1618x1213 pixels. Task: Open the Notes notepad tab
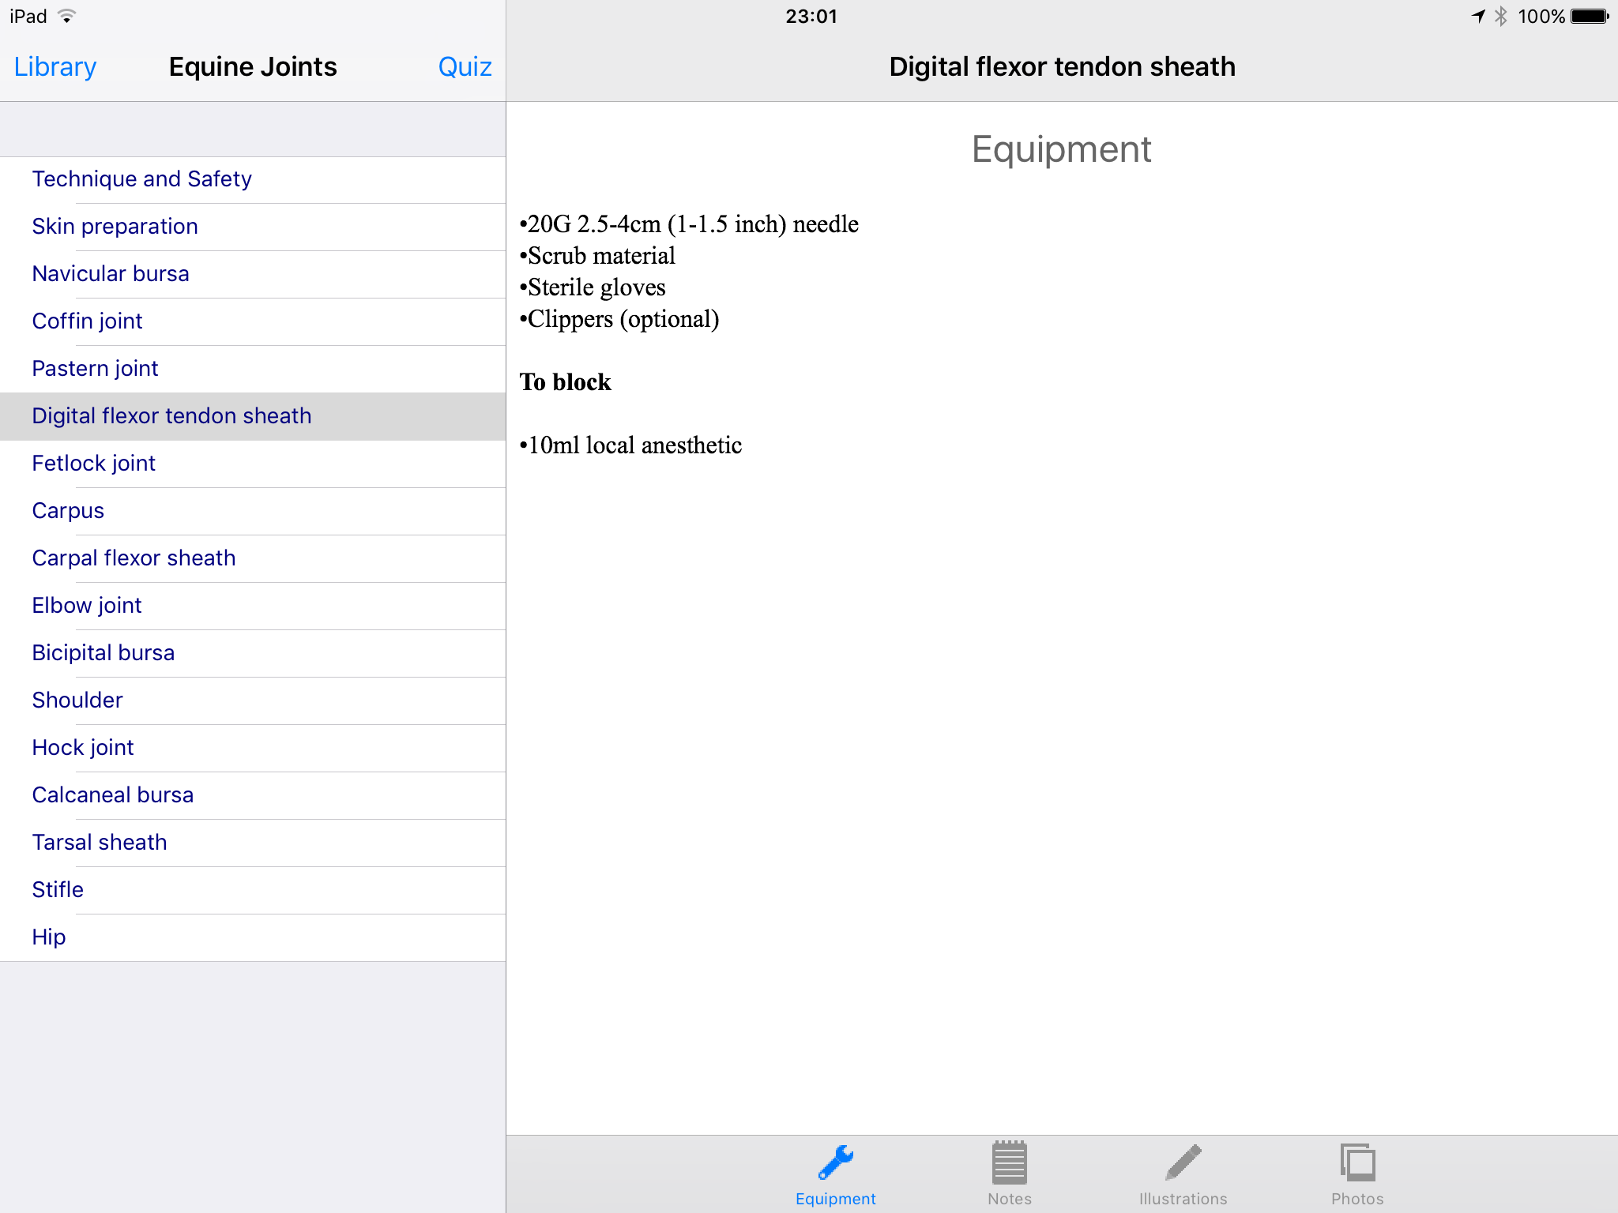coord(1009,1175)
